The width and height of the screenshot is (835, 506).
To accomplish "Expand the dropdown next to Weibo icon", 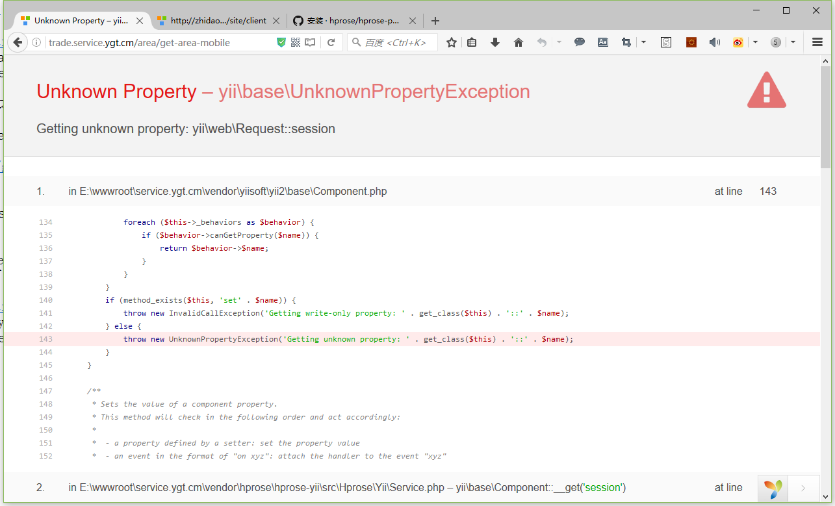I will click(754, 42).
